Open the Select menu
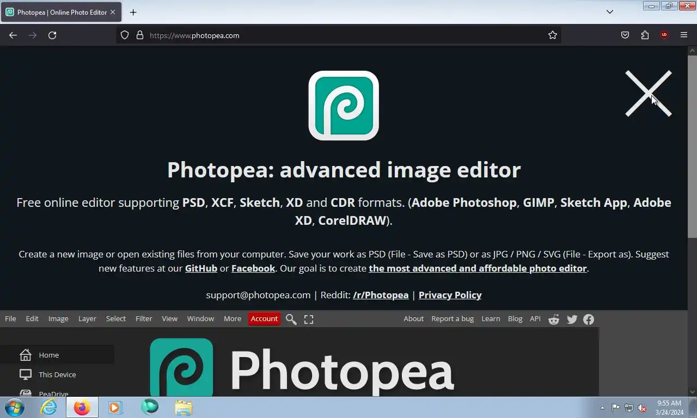 [x=115, y=319]
